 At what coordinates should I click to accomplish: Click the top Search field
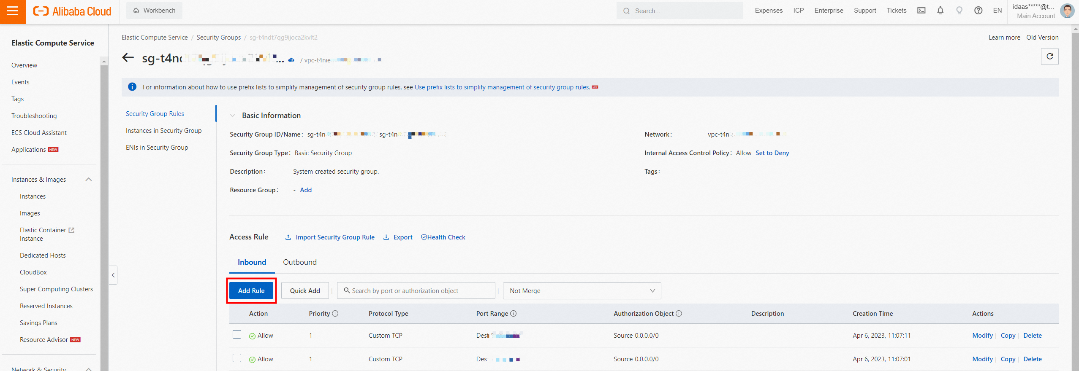[x=679, y=11]
